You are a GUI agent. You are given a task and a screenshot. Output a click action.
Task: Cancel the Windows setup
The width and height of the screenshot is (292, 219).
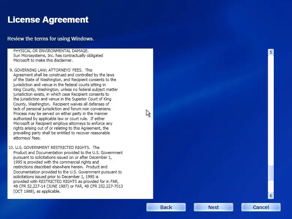tap(261, 207)
